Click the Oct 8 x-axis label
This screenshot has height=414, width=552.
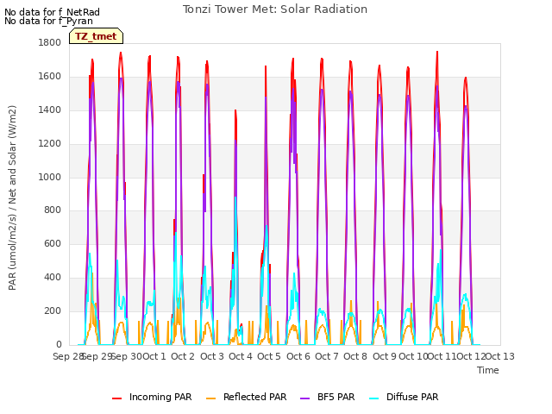coord(355,356)
